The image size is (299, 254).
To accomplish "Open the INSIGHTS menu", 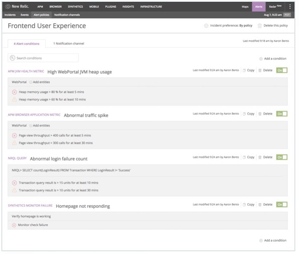I will (128, 7).
